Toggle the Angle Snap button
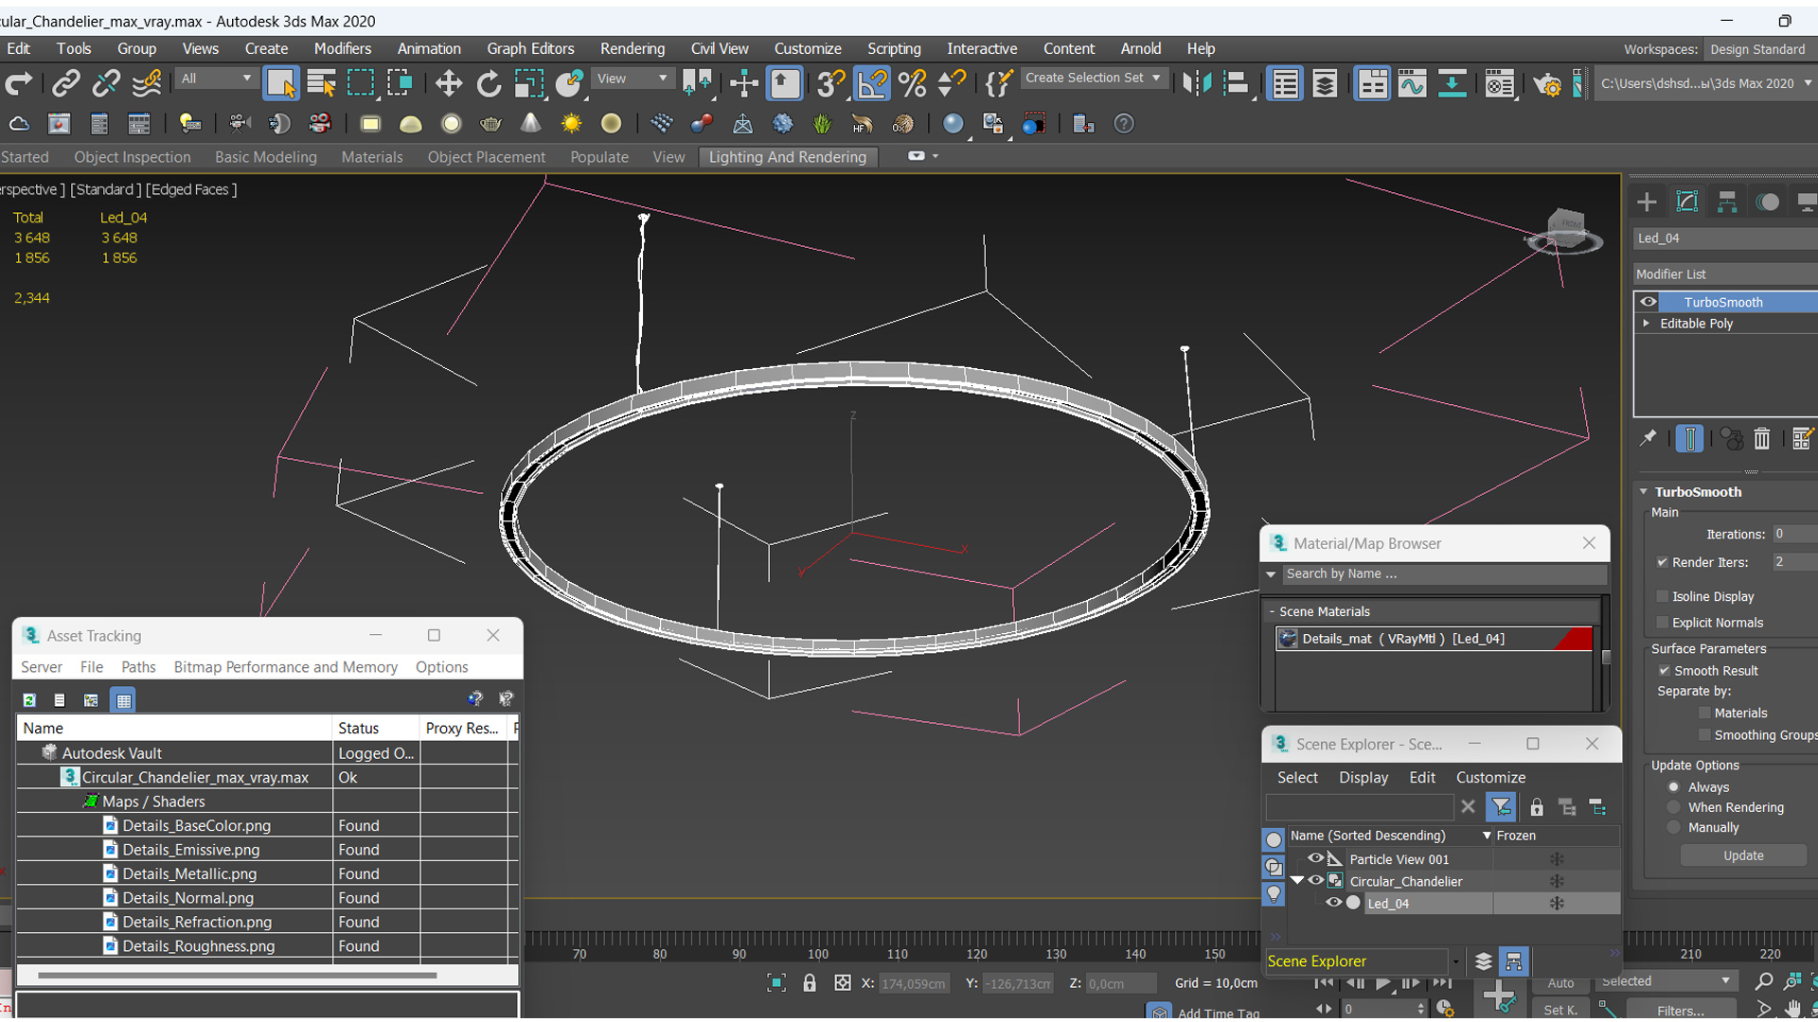 [872, 83]
